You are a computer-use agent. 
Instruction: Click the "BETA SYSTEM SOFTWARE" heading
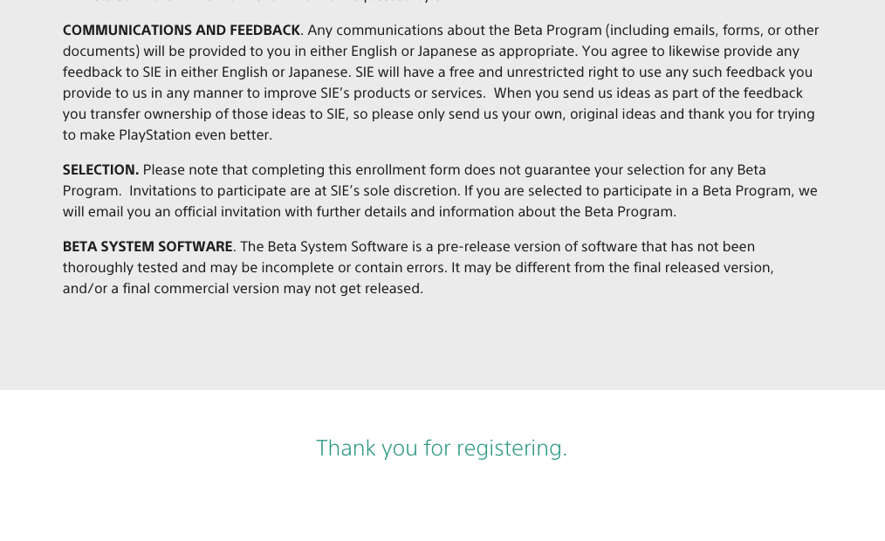pyautogui.click(x=147, y=247)
